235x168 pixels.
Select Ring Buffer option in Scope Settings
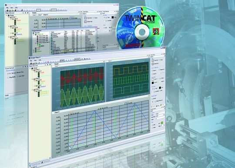click(x=11, y=78)
